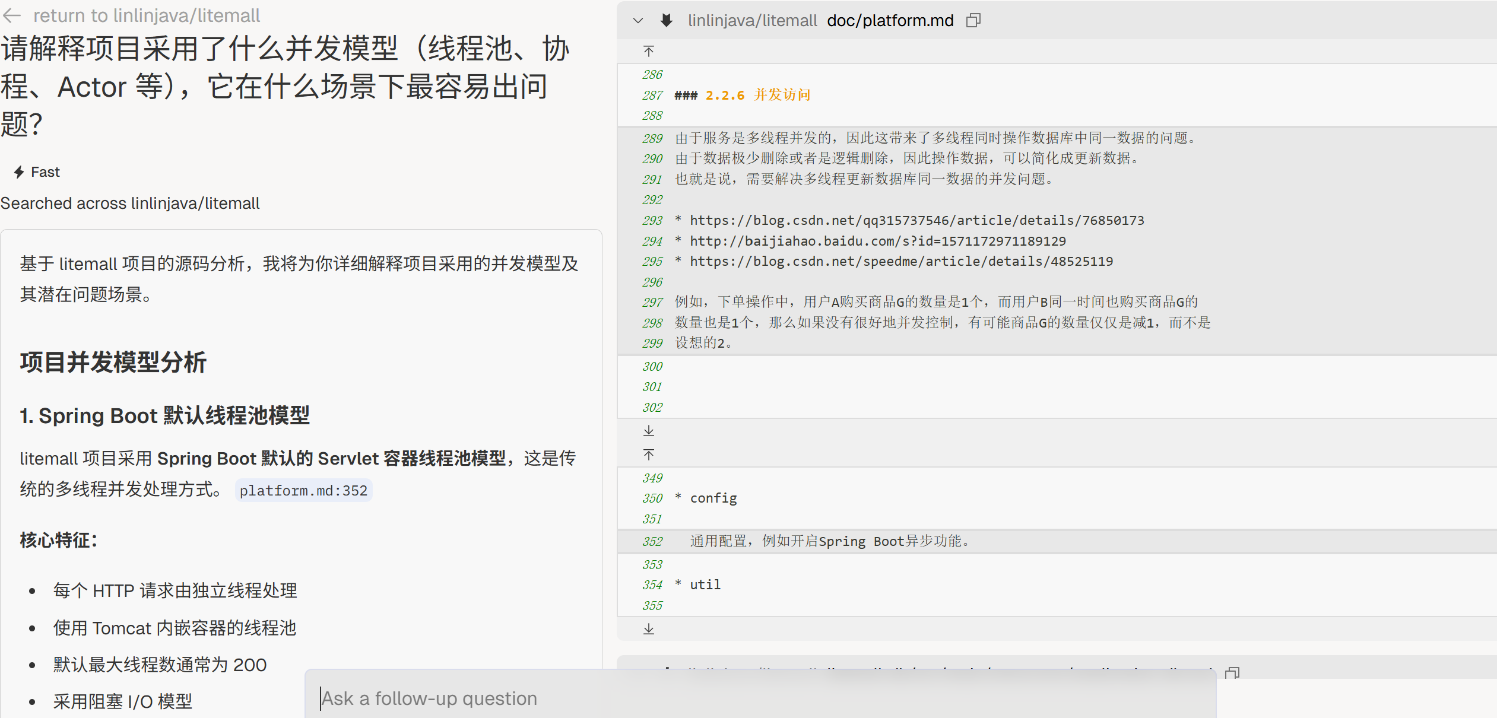Viewport: 1497px width, 718px height.
Task: Collapse the doc/platform.md file panel
Action: (638, 20)
